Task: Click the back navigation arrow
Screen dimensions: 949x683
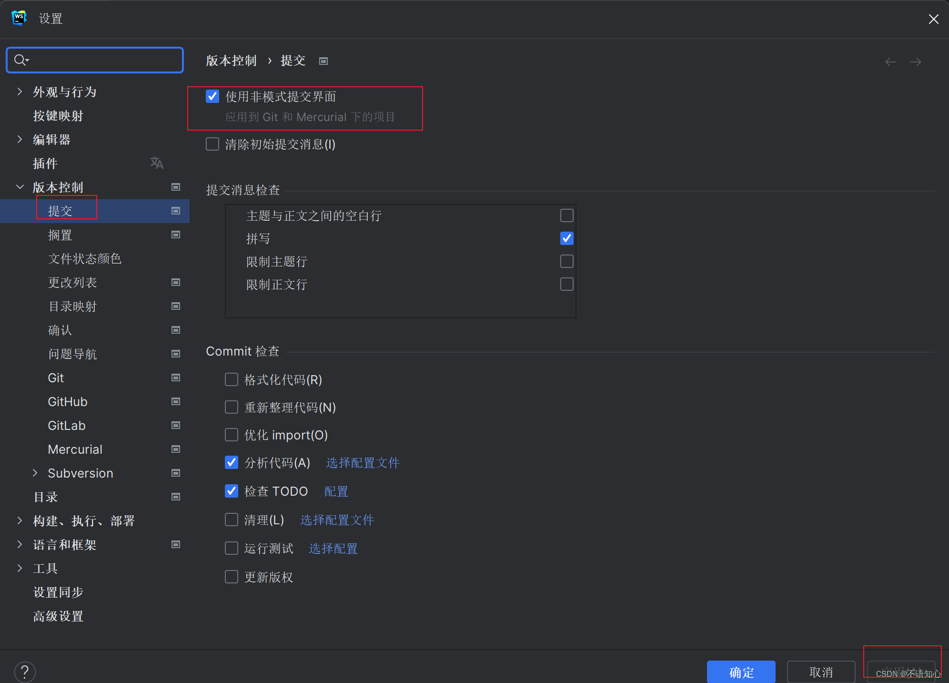Action: tap(890, 62)
